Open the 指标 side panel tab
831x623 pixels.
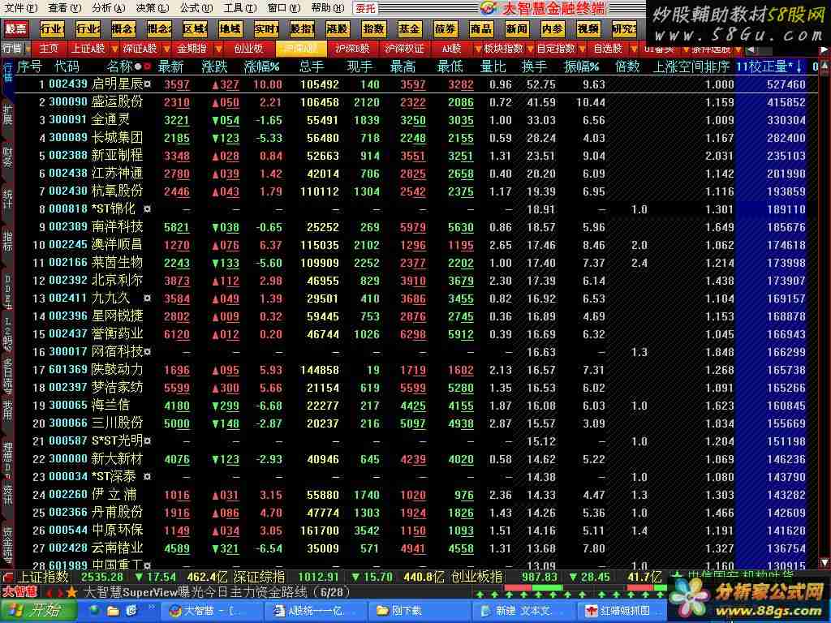pyautogui.click(x=7, y=242)
